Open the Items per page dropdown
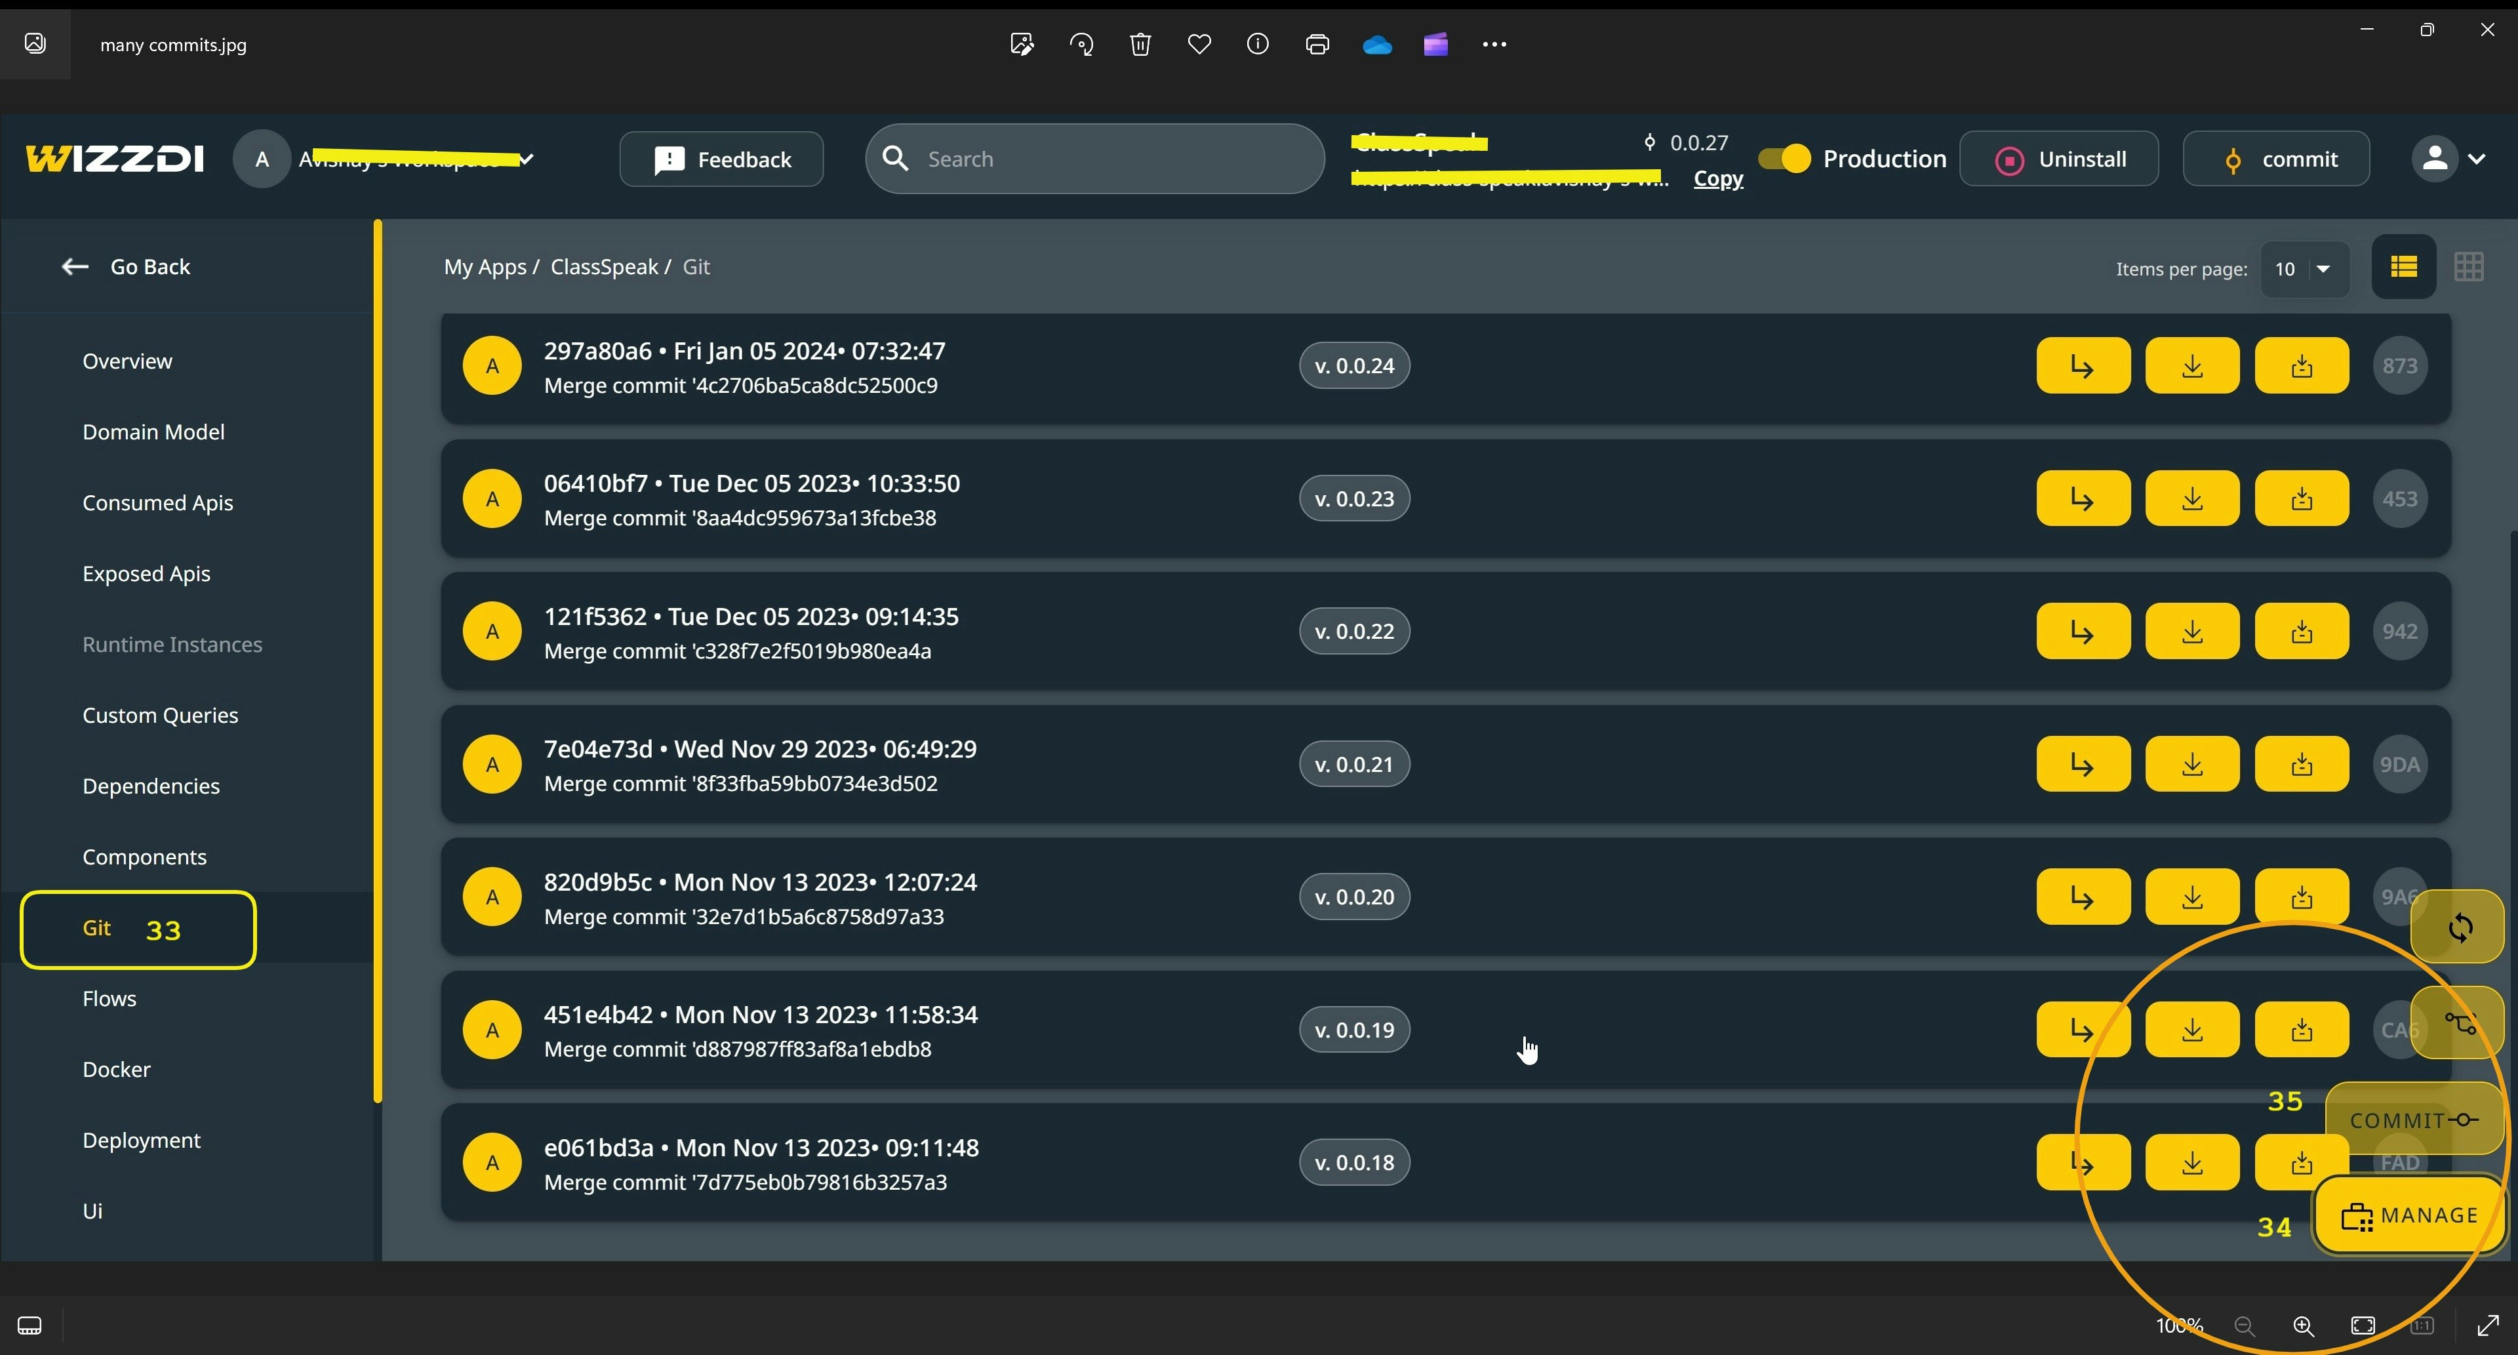2518x1355 pixels. (x=2304, y=269)
